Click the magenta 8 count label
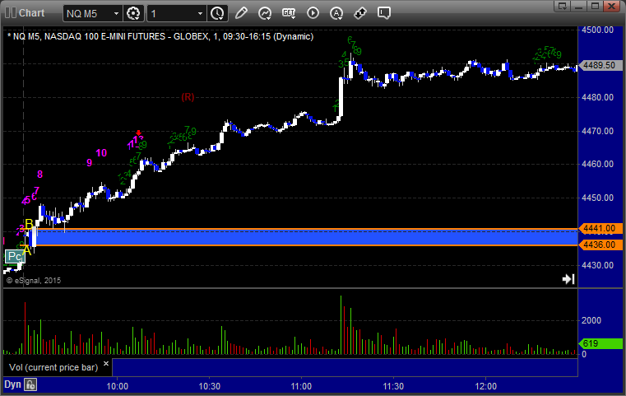Viewport: 626px width, 396px height. click(39, 175)
